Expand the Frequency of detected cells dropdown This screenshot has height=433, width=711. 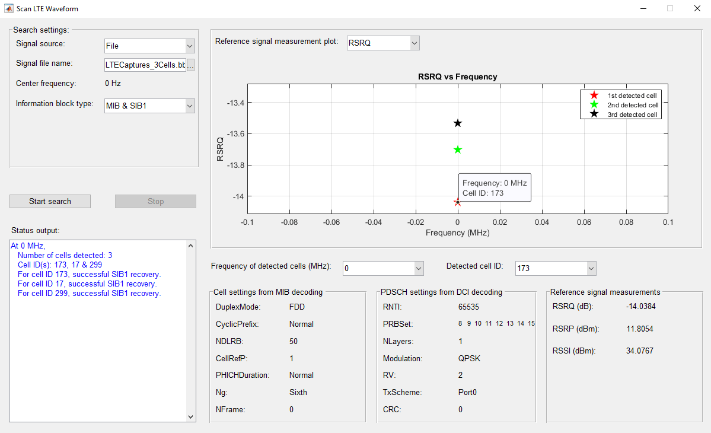(x=383, y=268)
